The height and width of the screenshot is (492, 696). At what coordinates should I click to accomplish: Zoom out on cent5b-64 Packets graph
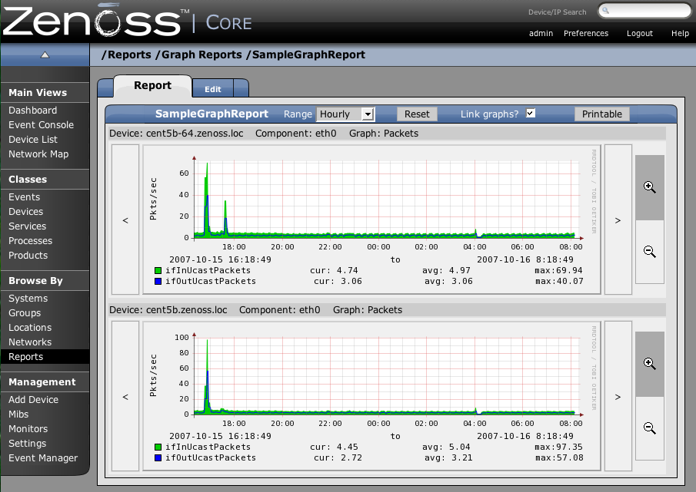coord(649,252)
